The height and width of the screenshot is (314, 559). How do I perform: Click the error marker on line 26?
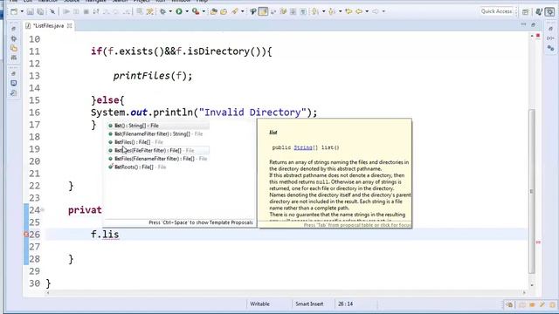(x=26, y=235)
